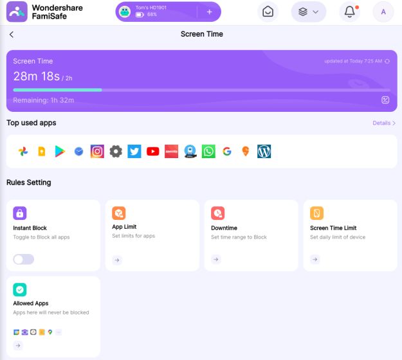Image resolution: width=402 pixels, height=360 pixels.
Task: Edit screen time limit icon in banner
Action: 385,100
